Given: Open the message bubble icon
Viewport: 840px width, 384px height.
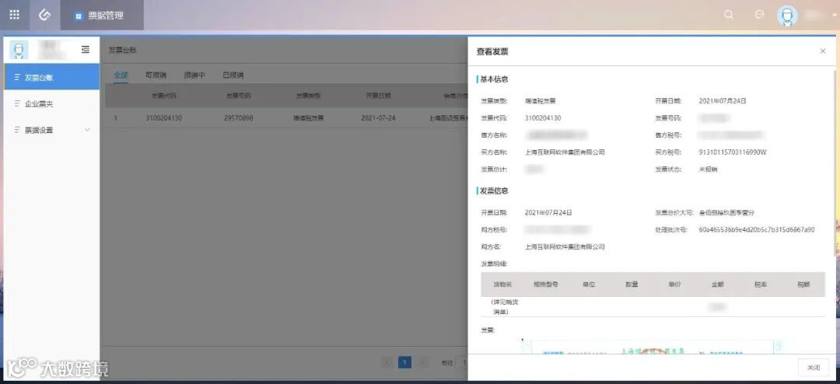Looking at the screenshot, I should click(759, 15).
